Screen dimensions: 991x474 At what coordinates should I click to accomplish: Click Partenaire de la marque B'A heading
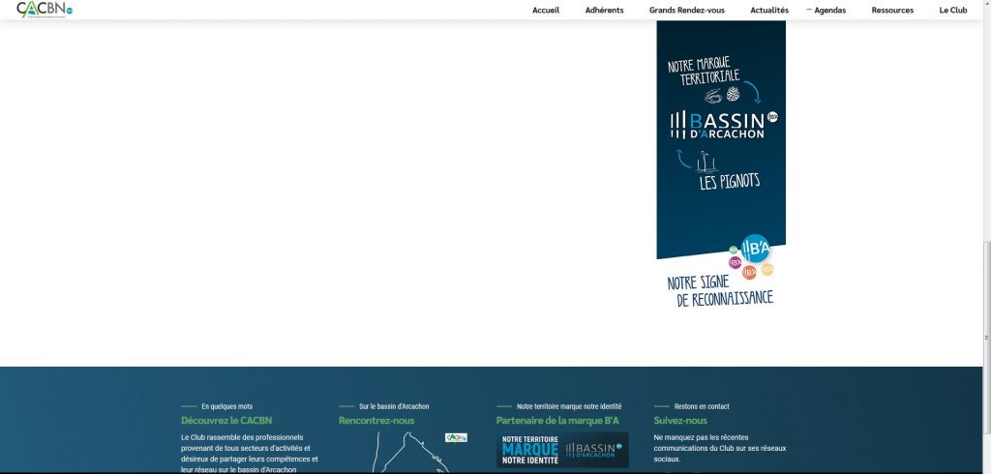point(557,420)
